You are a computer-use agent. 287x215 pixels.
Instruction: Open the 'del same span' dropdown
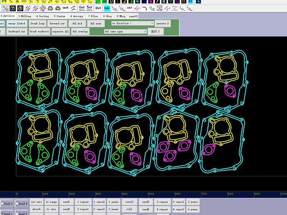[125, 31]
